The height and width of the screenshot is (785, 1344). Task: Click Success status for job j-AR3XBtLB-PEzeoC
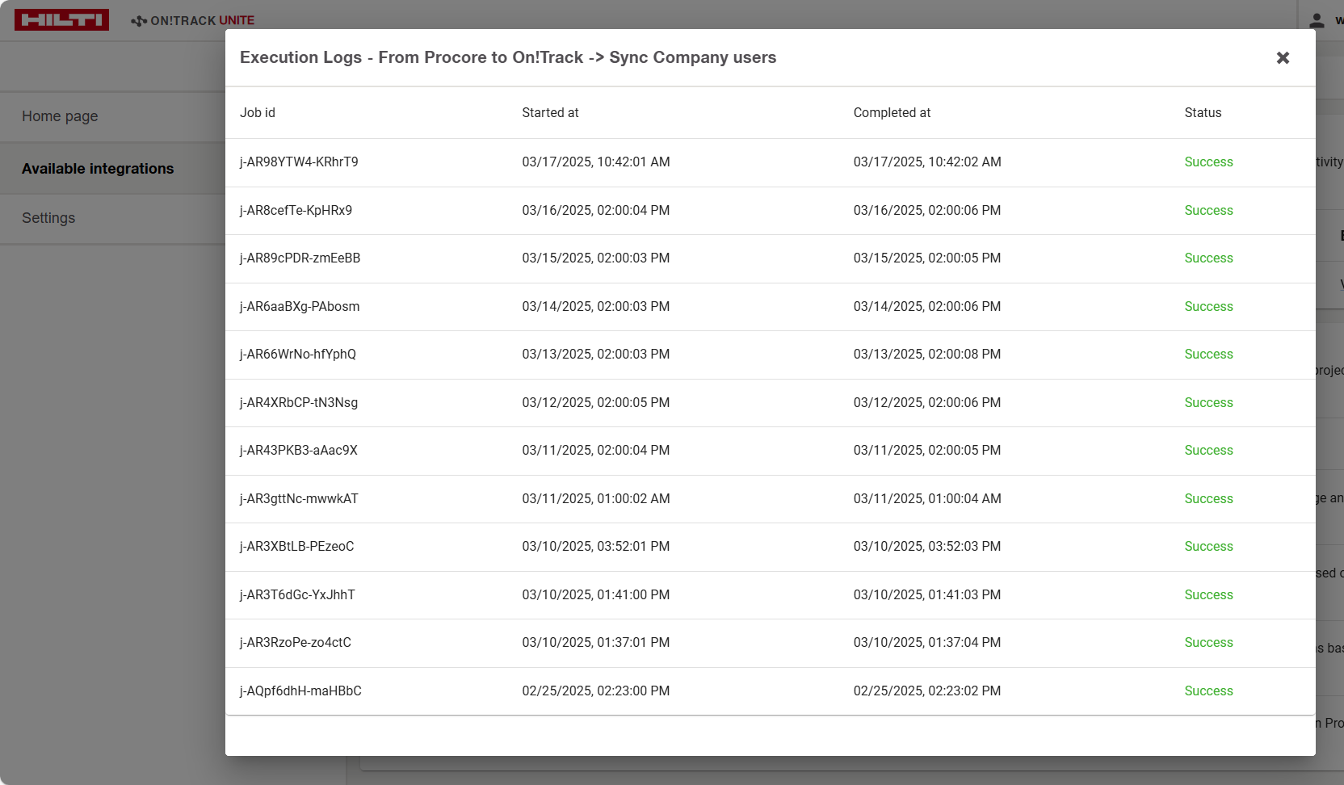1208,547
